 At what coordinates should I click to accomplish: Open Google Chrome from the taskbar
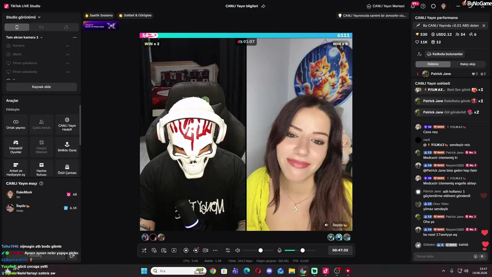tap(213, 271)
